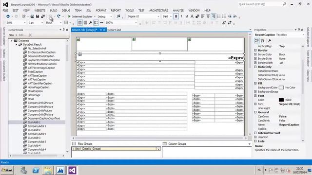Screen dimensions: 312x175
Task: Open the Solution Explorer side tab
Action: coord(308,37)
